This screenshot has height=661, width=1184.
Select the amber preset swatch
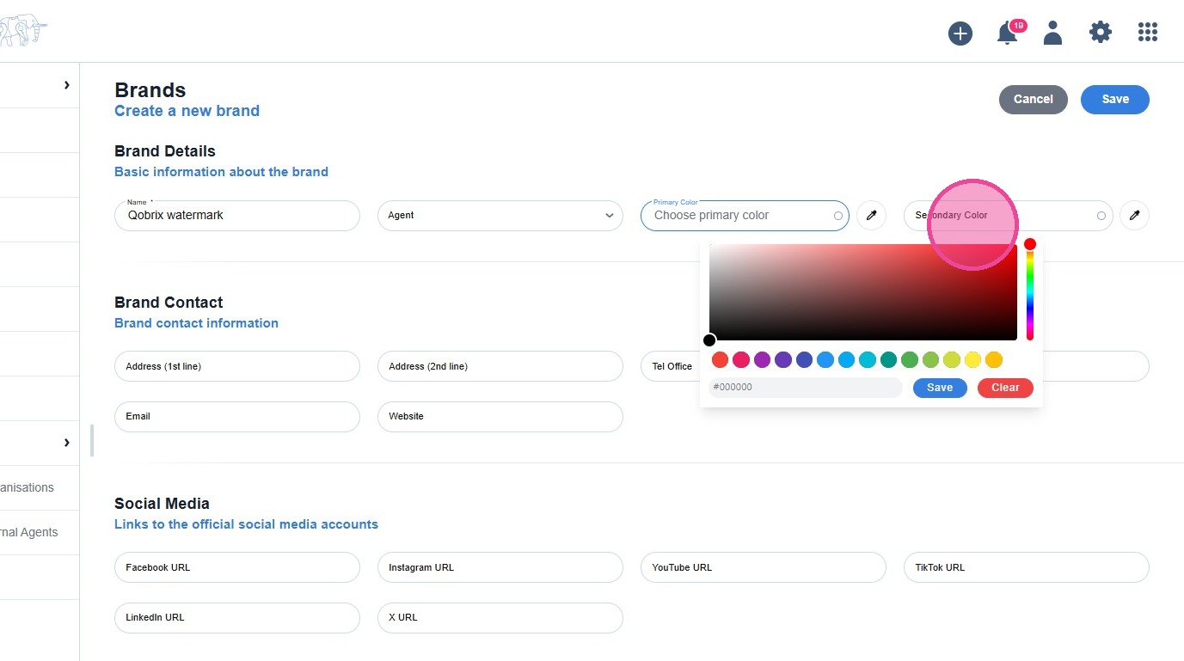(x=994, y=360)
